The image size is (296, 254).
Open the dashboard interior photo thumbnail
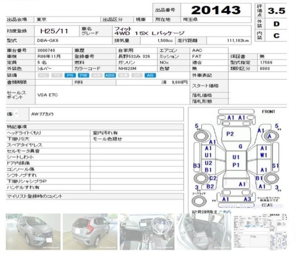click(x=147, y=232)
